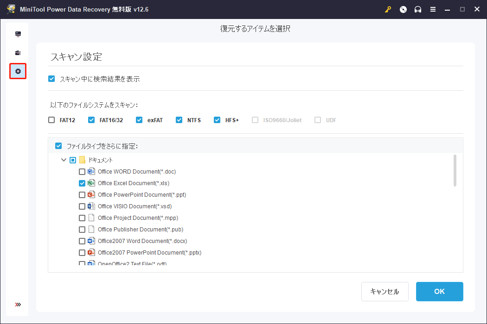Click the PowerPoint icon beside *.pptx entry
This screenshot has height=324, width=487.
coord(91,252)
